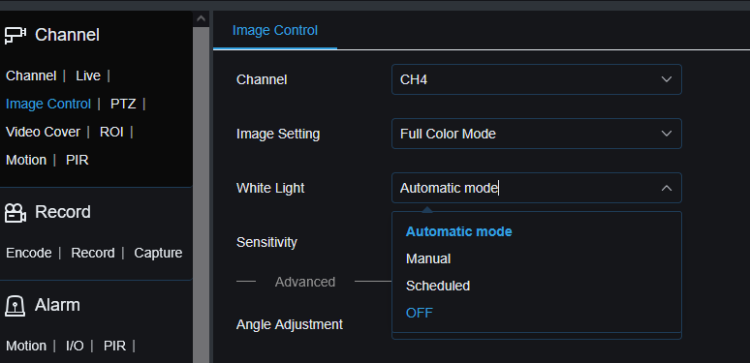Select the Image Control sidebar link

[48, 105]
